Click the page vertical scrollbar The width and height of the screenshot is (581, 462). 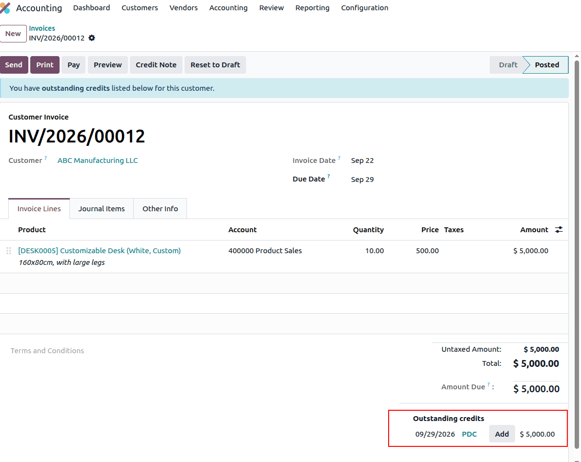[x=577, y=254]
